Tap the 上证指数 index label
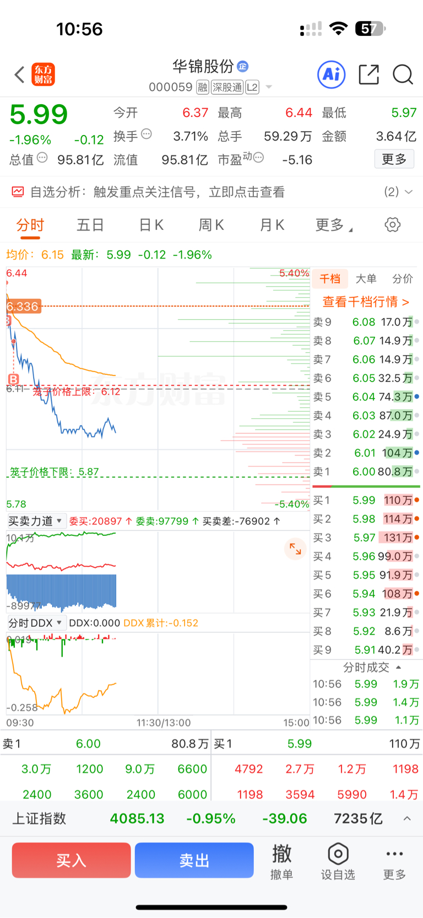The image size is (423, 918). click(39, 819)
